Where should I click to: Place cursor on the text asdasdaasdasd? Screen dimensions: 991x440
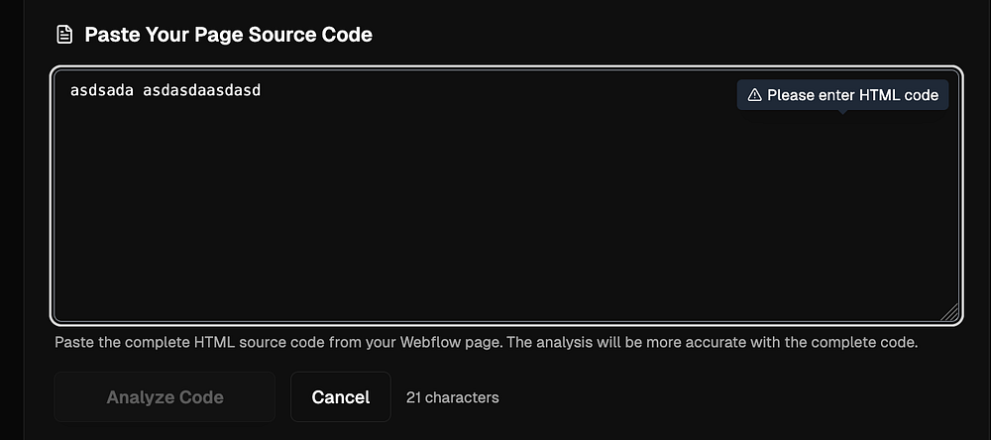[201, 91]
